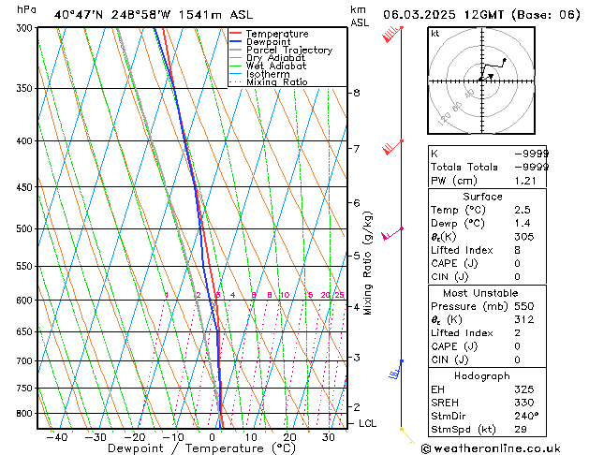This screenshot has width=589, height=455.
Task: Select the Surface section header
Action: 482,197
